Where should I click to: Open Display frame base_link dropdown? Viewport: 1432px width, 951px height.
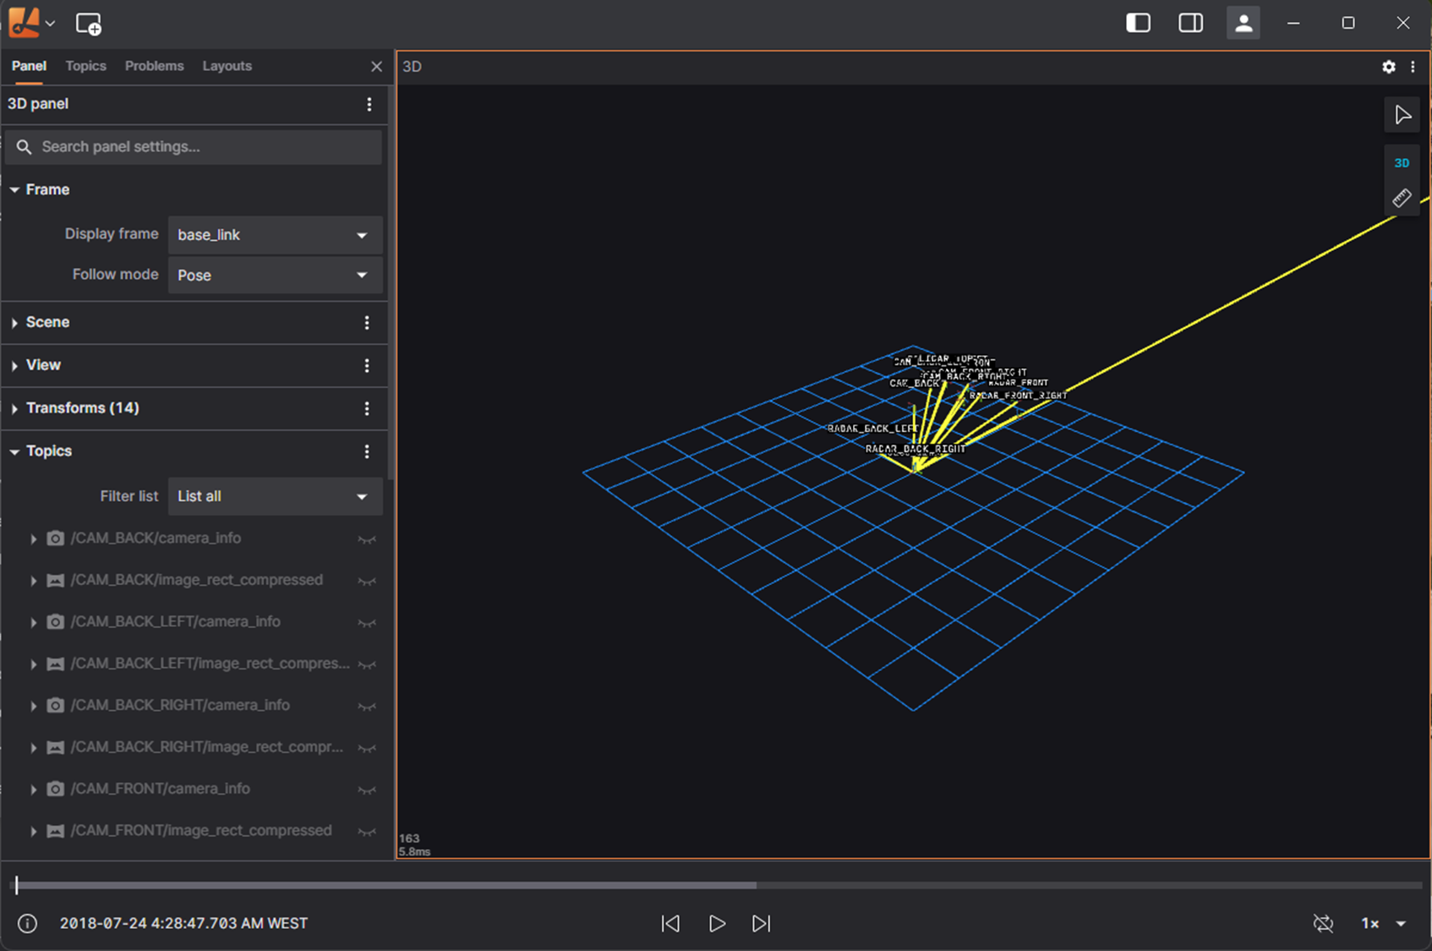coord(275,235)
